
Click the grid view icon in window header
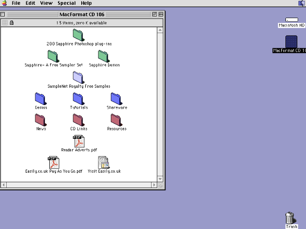pos(5,23)
